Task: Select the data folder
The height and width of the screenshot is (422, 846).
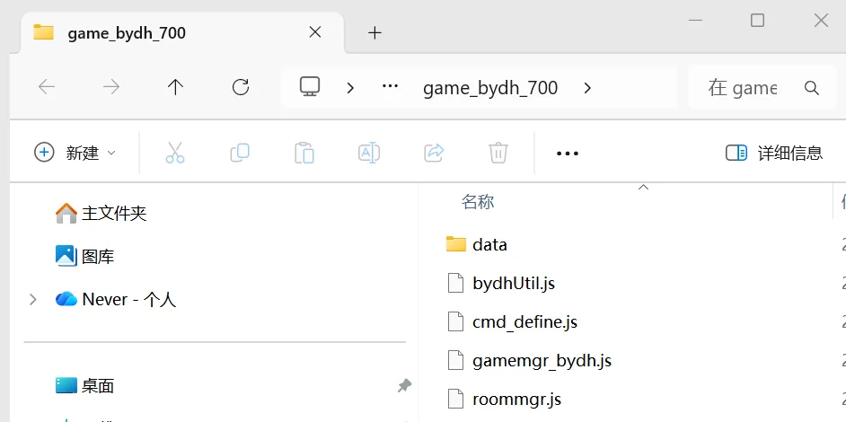Action: [489, 244]
